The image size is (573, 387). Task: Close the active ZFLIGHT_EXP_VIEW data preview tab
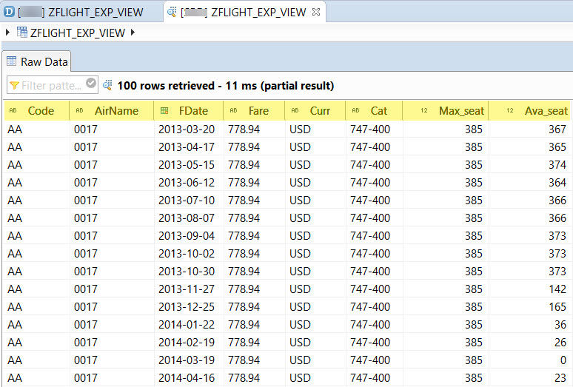tap(316, 12)
